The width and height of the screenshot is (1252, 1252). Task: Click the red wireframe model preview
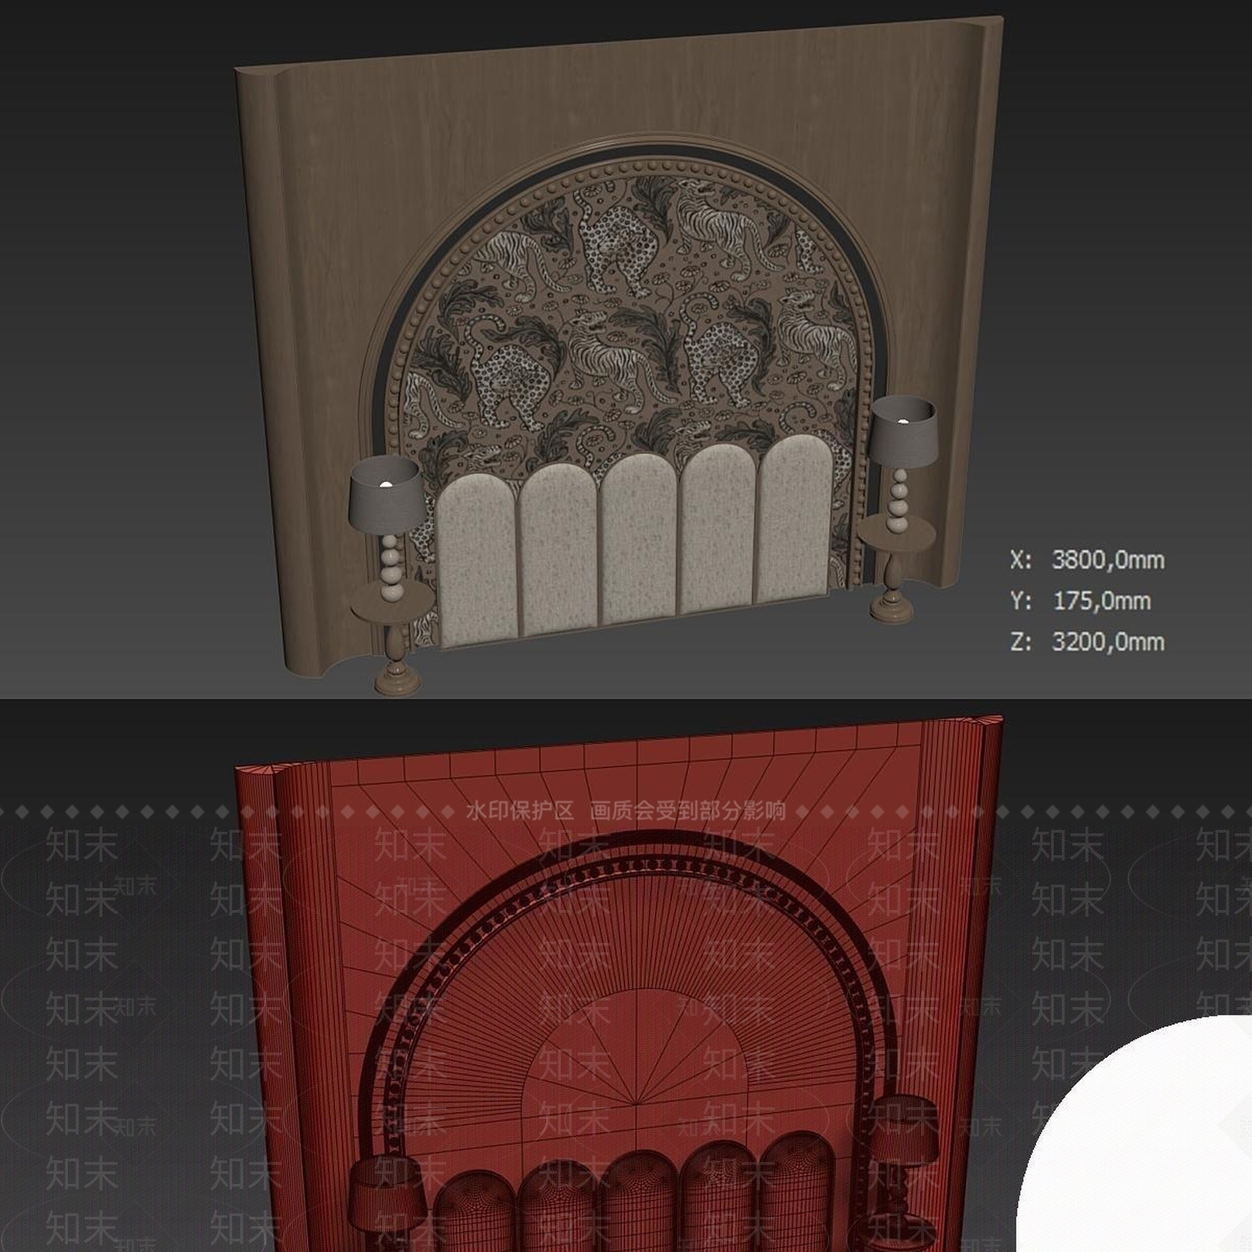pyautogui.click(x=618, y=982)
